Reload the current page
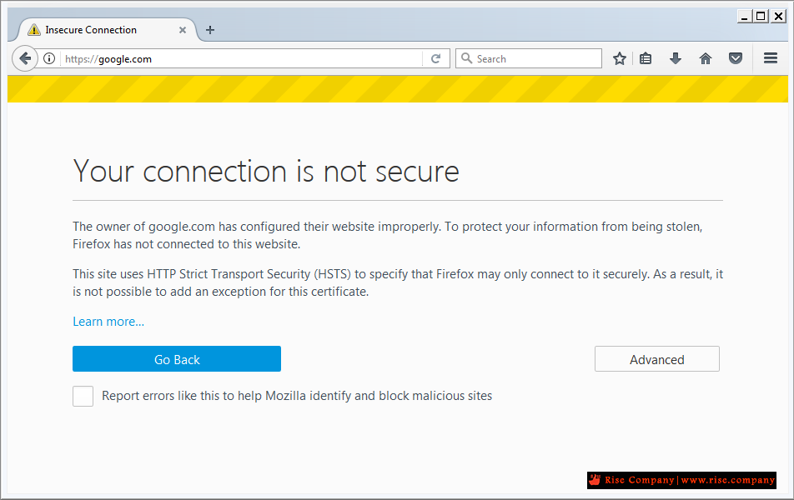The image size is (794, 500). [435, 58]
